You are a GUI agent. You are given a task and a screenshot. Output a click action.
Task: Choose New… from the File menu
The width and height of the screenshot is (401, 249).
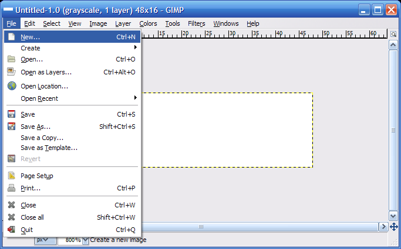click(72, 37)
